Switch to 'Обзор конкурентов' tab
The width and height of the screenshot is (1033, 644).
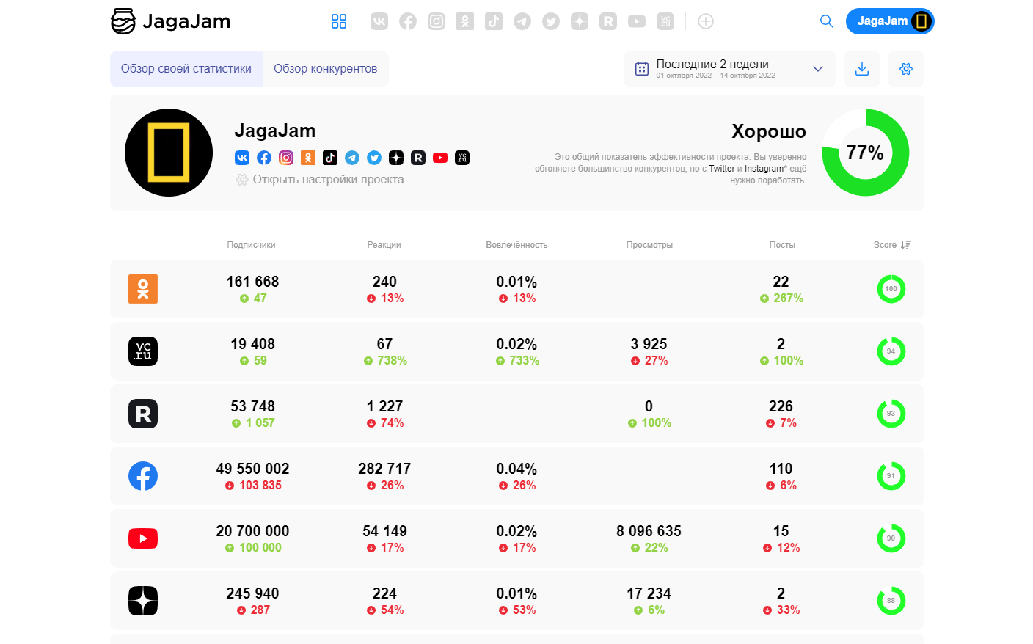tap(326, 69)
